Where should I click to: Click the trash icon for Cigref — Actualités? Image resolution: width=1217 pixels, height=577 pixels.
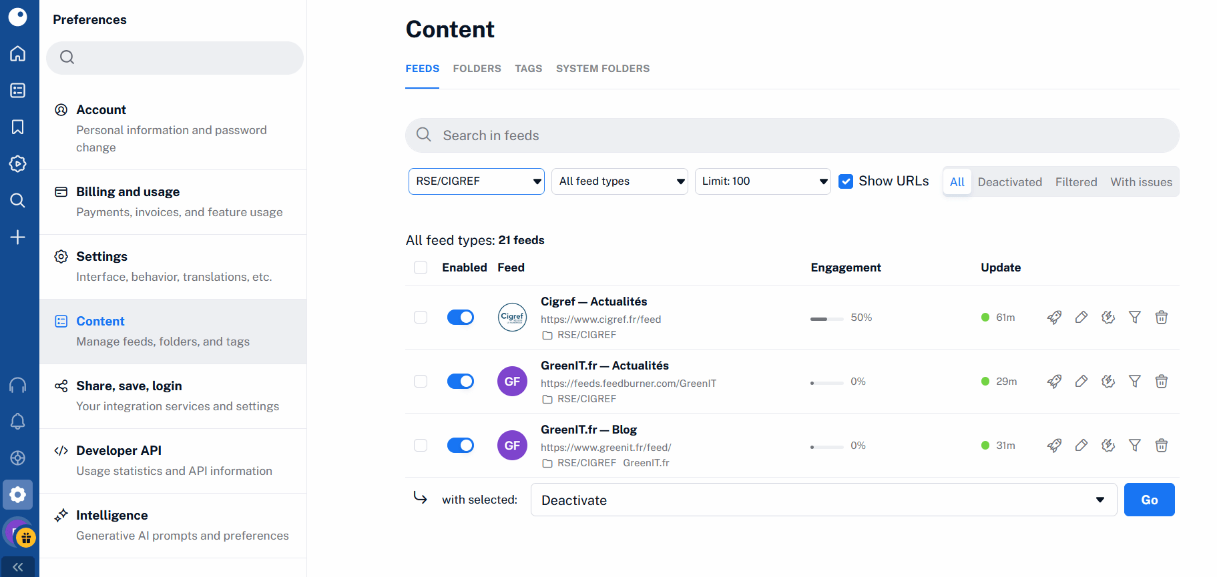tap(1161, 318)
